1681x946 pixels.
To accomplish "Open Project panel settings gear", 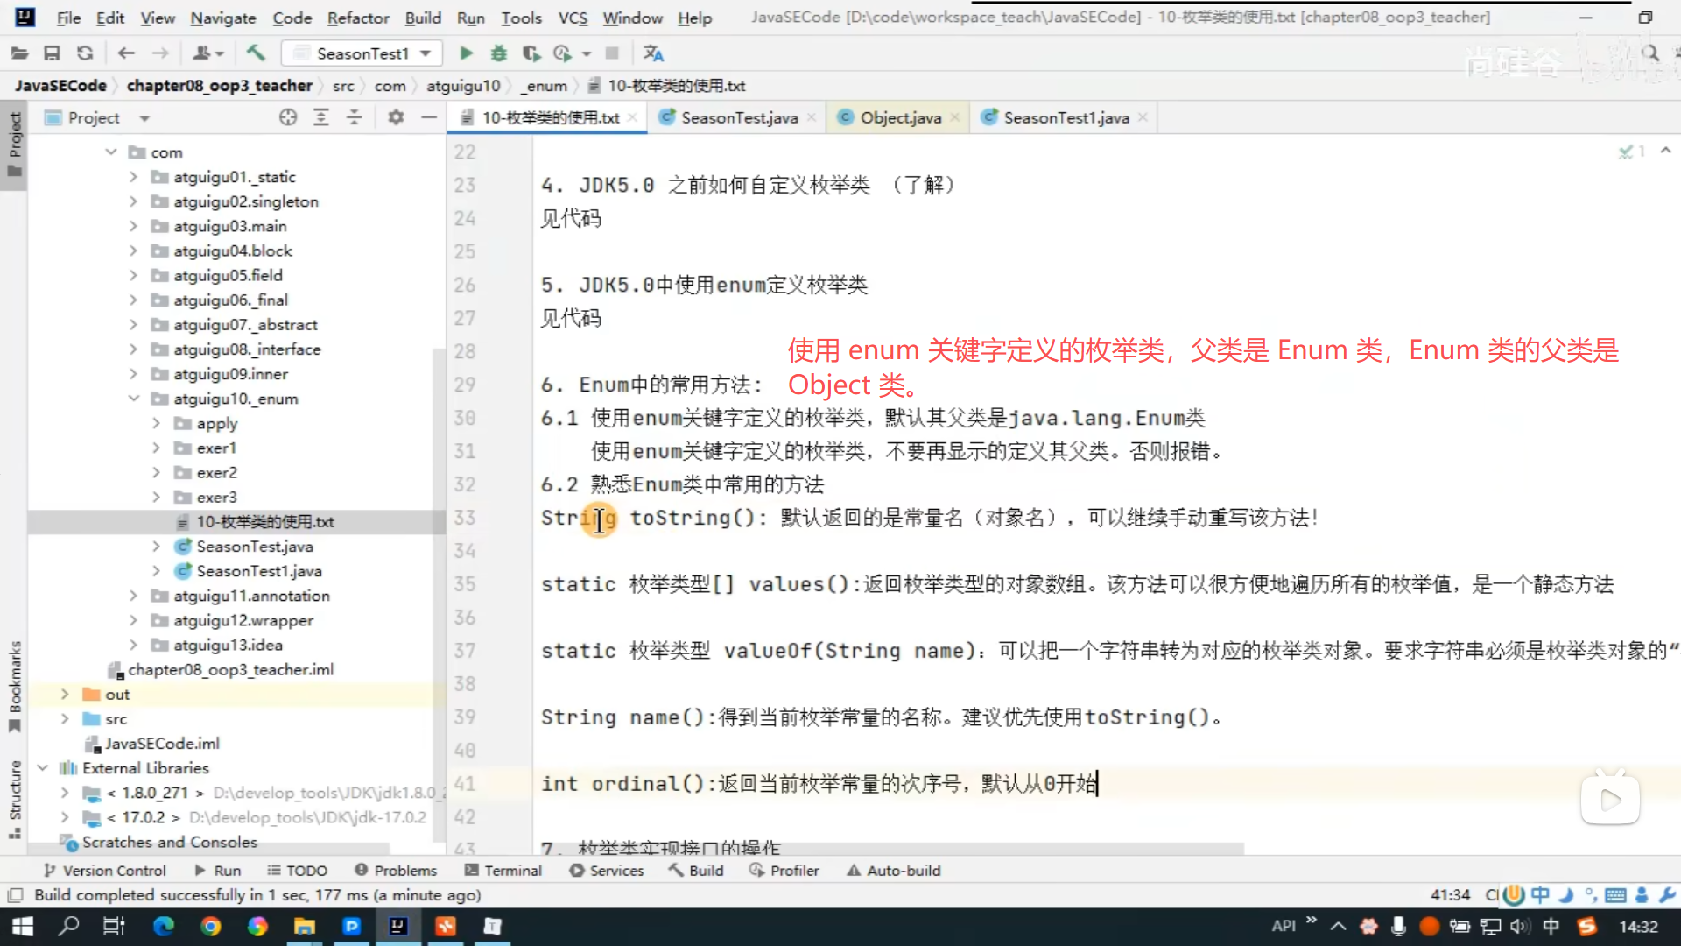I will [396, 117].
